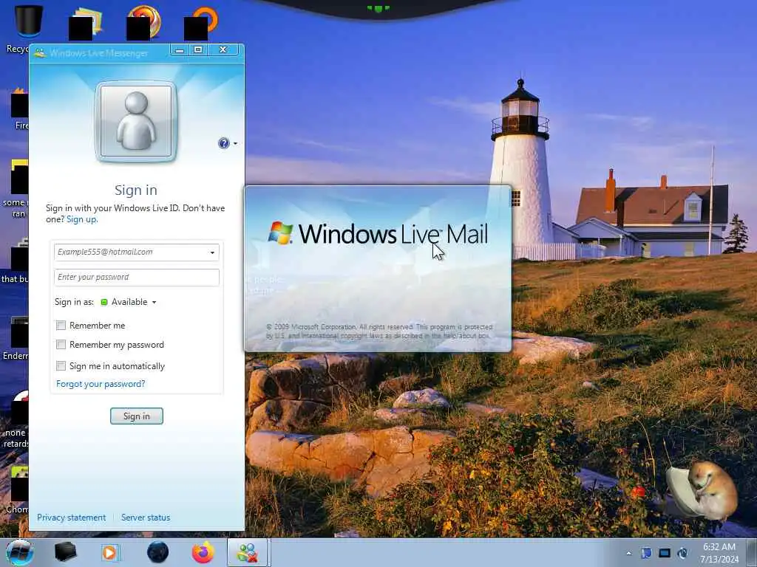
Task: Click the Sign up link
Action: click(81, 219)
